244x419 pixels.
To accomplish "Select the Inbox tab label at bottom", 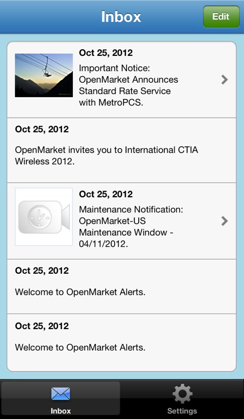I will point(61,411).
